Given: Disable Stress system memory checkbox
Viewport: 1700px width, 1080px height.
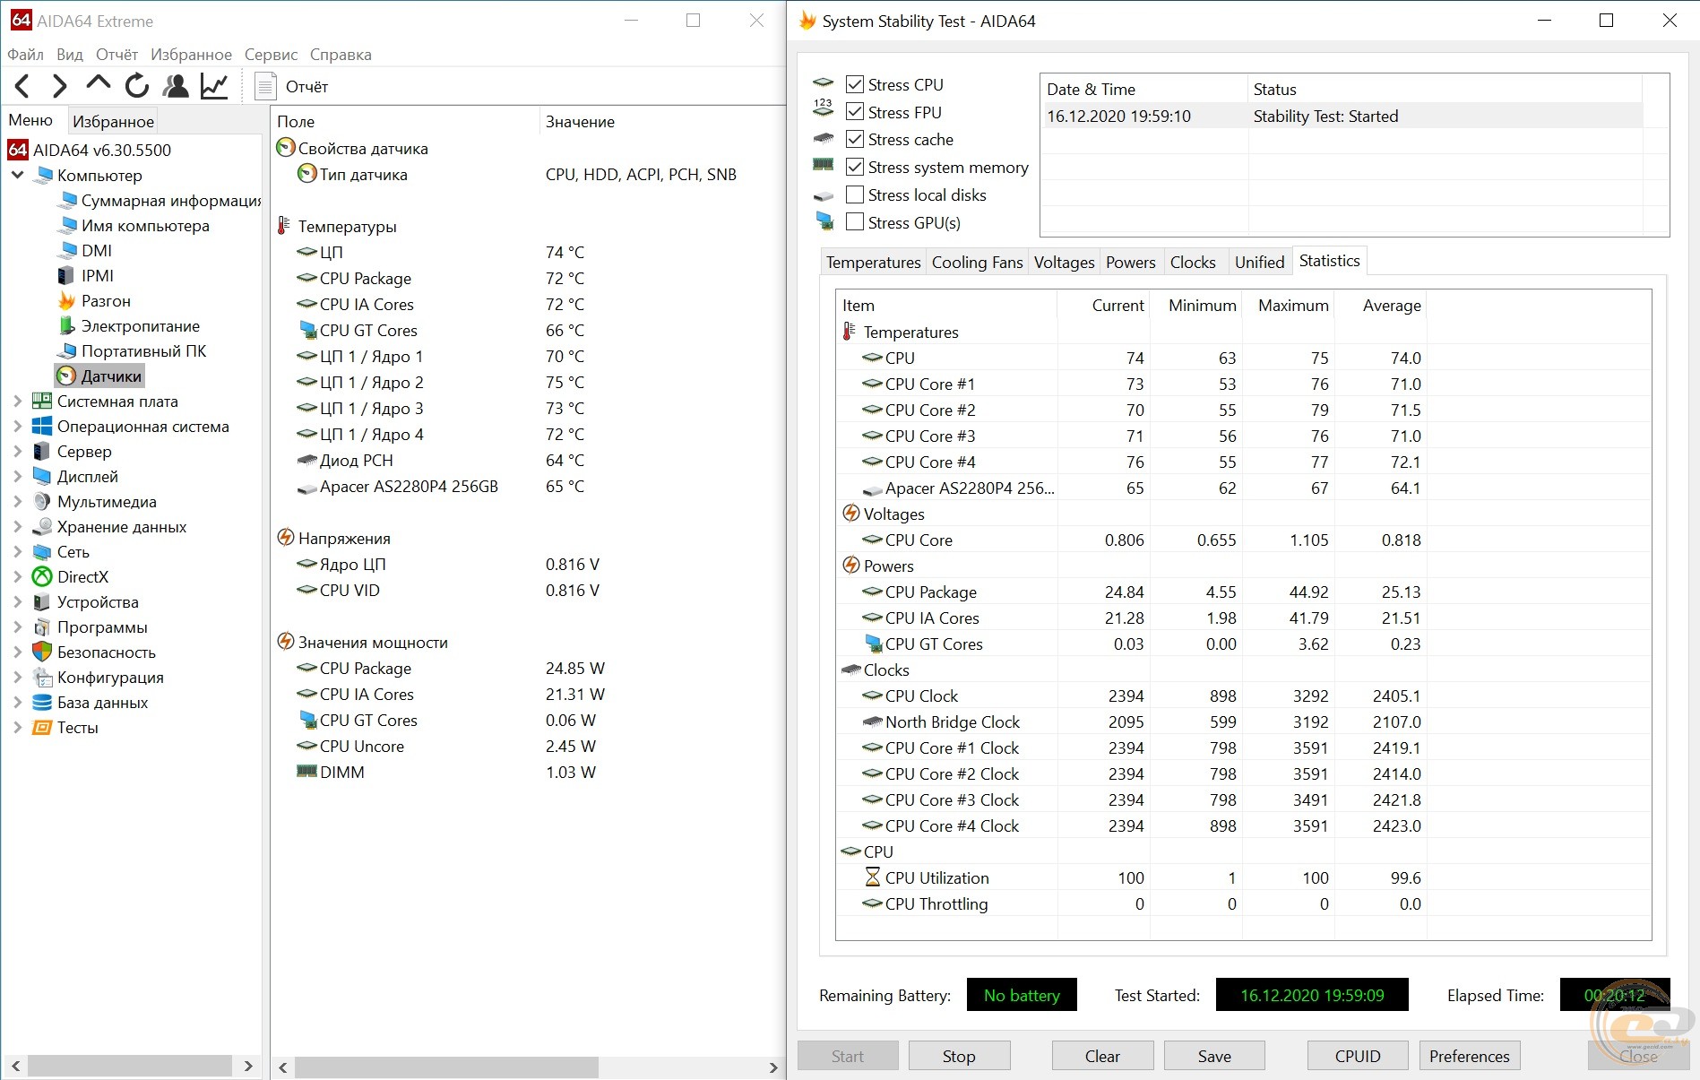Looking at the screenshot, I should coord(855,168).
